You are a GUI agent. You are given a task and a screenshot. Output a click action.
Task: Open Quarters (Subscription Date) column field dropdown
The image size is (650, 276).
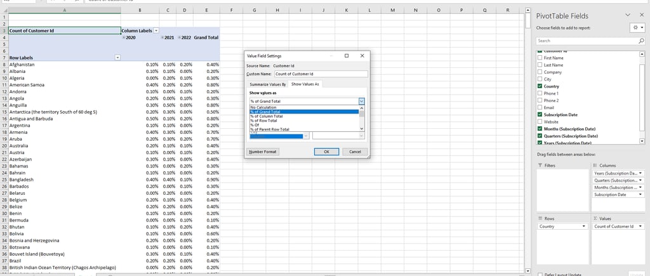pos(641,180)
